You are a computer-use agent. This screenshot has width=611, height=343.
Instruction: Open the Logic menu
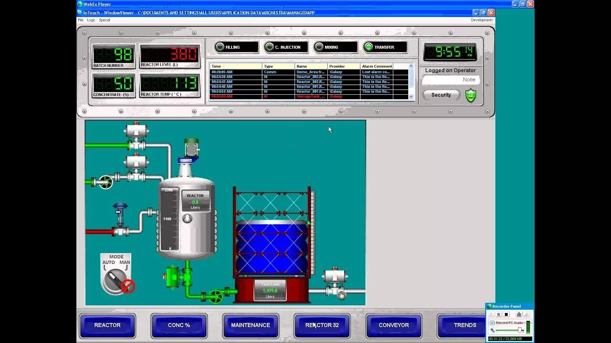(91, 20)
